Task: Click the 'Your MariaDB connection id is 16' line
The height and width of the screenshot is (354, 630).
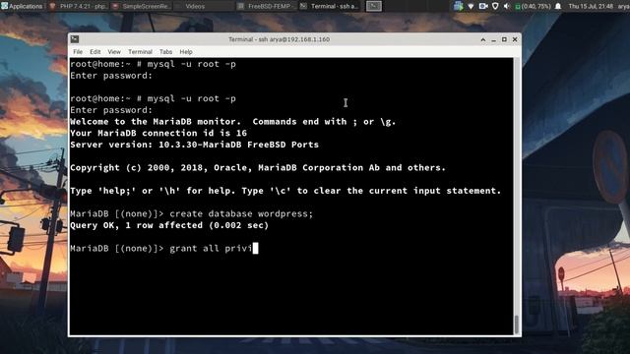Action: tap(158, 134)
